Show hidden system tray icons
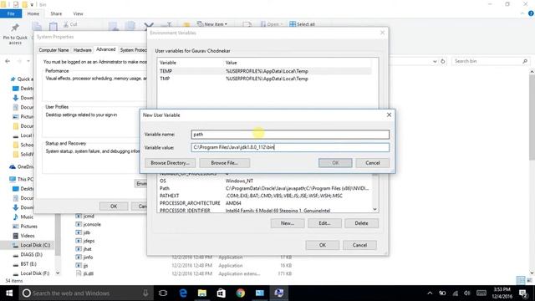535x301 pixels. [430, 293]
